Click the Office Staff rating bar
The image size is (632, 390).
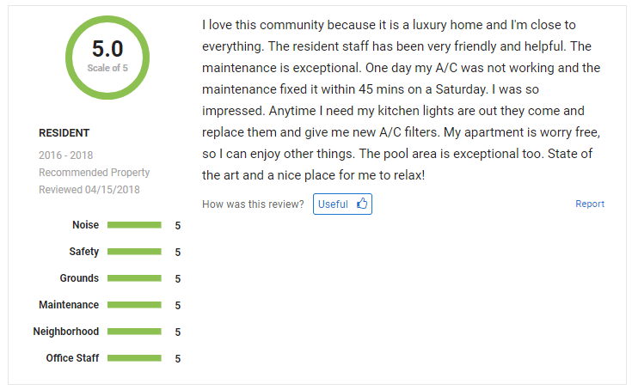tap(134, 358)
